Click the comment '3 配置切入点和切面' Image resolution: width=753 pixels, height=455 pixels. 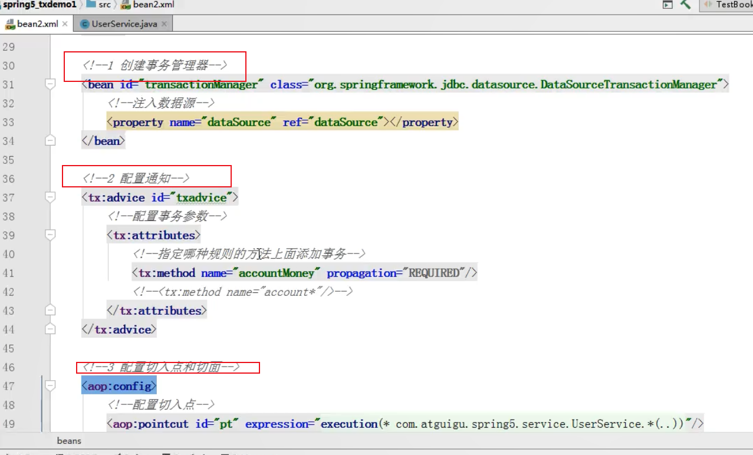[161, 367]
